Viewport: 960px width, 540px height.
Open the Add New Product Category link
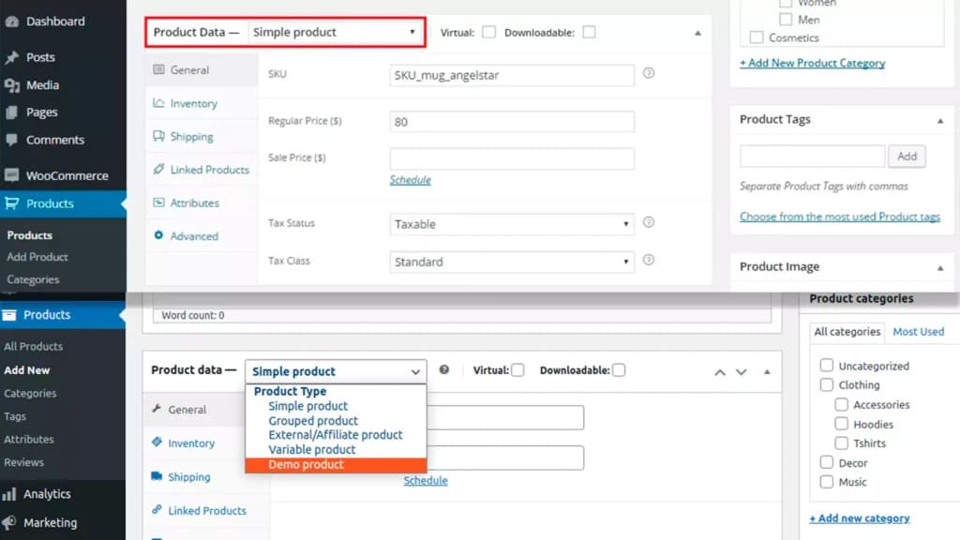[x=813, y=63]
